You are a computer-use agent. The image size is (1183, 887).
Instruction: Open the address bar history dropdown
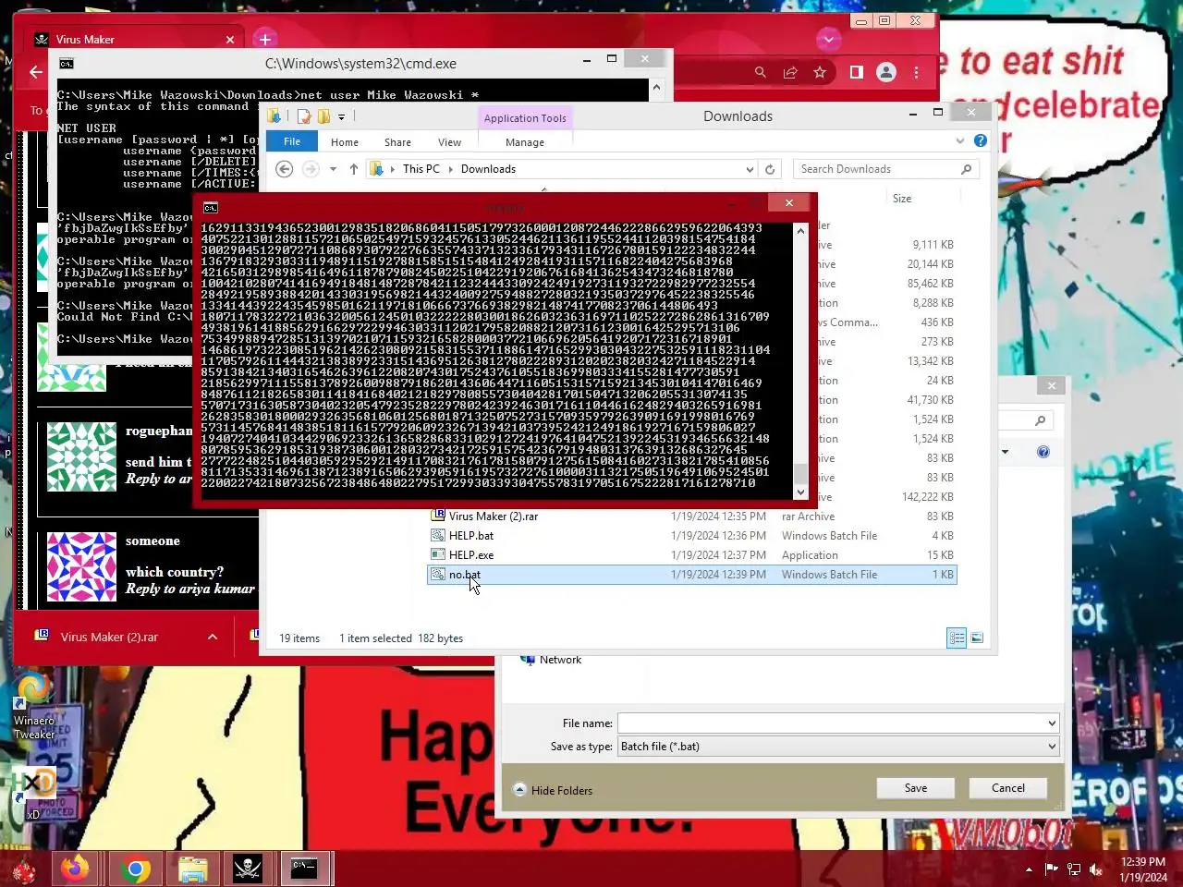point(749,169)
